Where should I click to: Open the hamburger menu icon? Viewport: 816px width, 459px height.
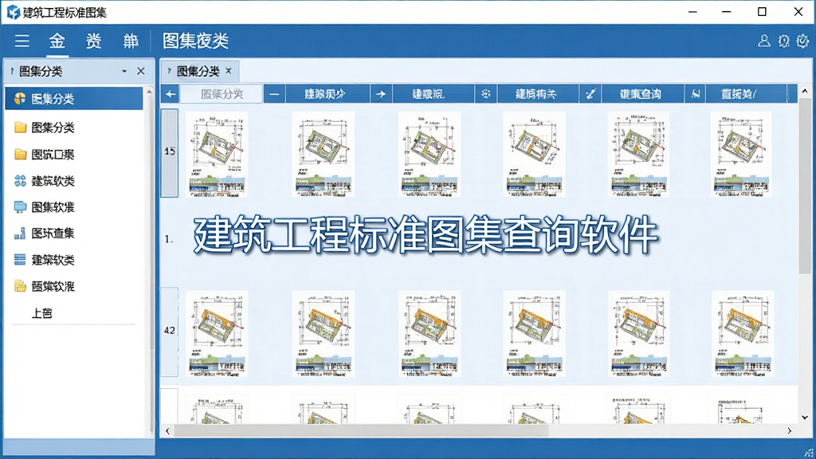(x=22, y=41)
